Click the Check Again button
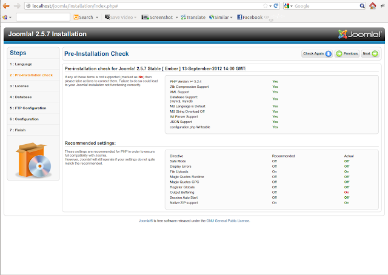Image resolution: width=388 pixels, height=275 pixels. [317, 53]
